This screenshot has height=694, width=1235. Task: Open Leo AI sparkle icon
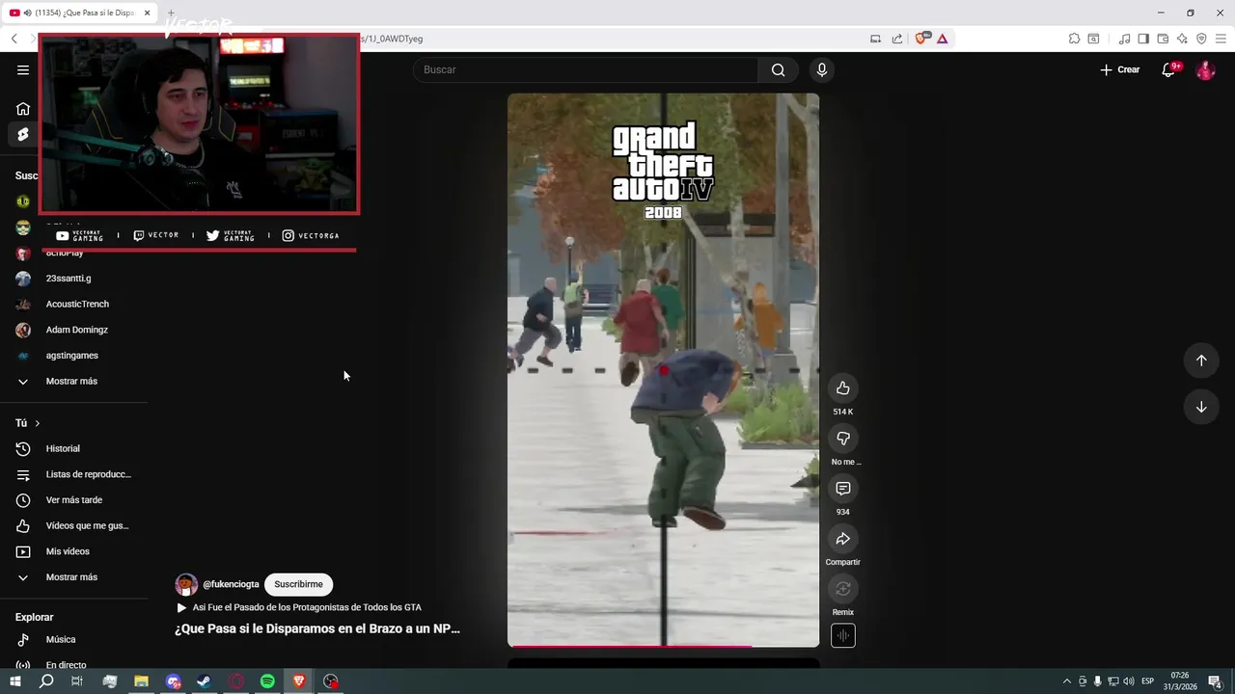click(x=1182, y=39)
